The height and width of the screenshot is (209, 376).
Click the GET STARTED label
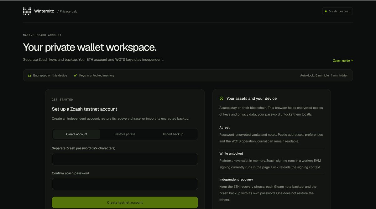tap(62, 100)
